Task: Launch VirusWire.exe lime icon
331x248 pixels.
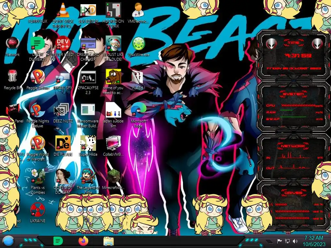Action: coord(138,44)
